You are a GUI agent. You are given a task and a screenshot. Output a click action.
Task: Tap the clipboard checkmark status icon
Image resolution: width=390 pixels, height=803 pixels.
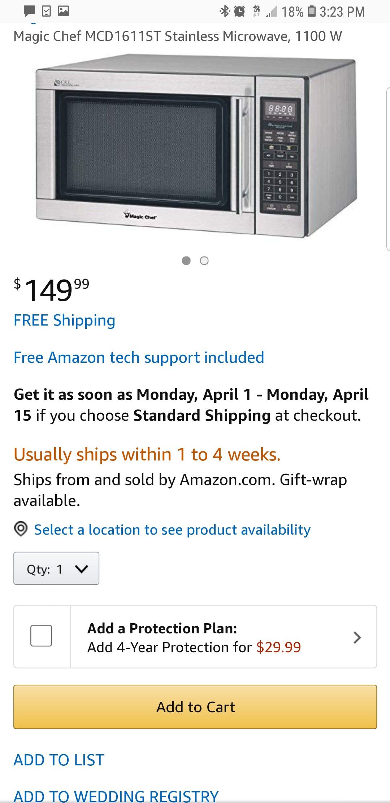46,11
